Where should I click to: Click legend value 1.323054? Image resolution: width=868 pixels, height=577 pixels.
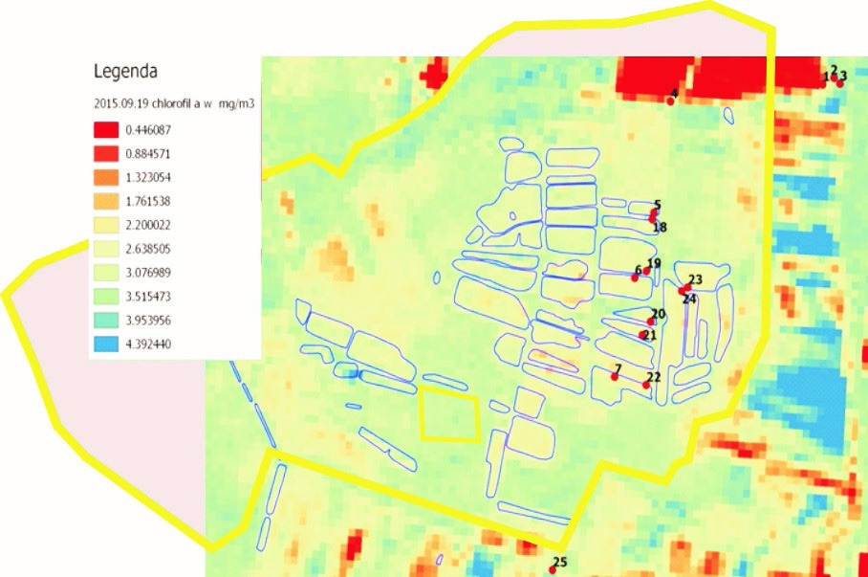pos(148,178)
